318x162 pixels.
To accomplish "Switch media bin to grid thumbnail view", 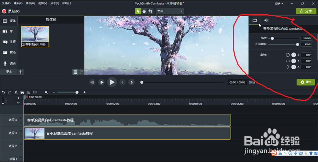I will [x=76, y=72].
